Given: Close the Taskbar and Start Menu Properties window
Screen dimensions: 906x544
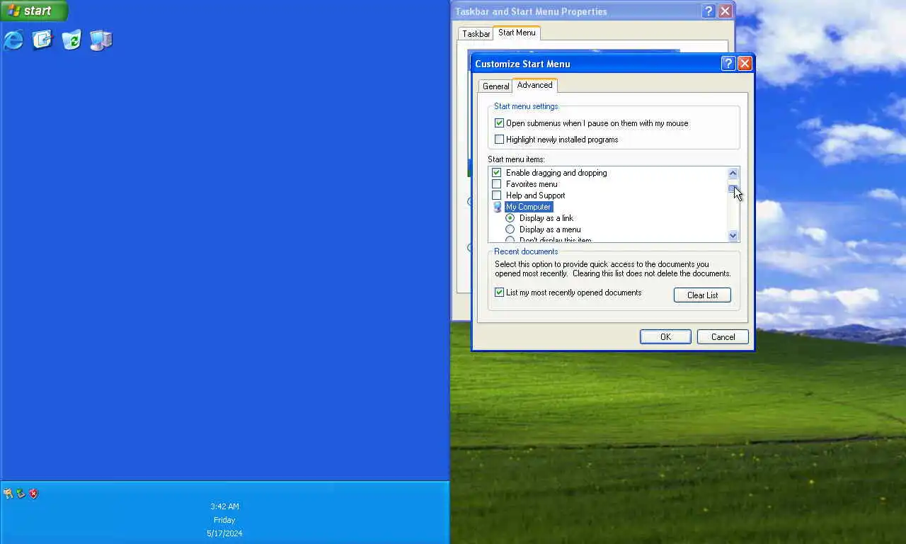Looking at the screenshot, I should pyautogui.click(x=725, y=11).
